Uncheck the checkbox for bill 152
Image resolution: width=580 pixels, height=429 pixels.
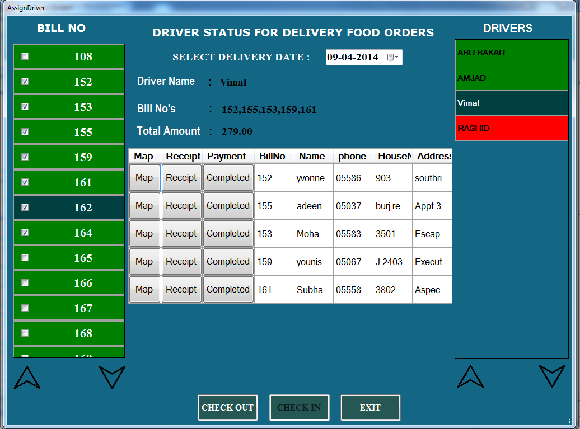point(25,82)
